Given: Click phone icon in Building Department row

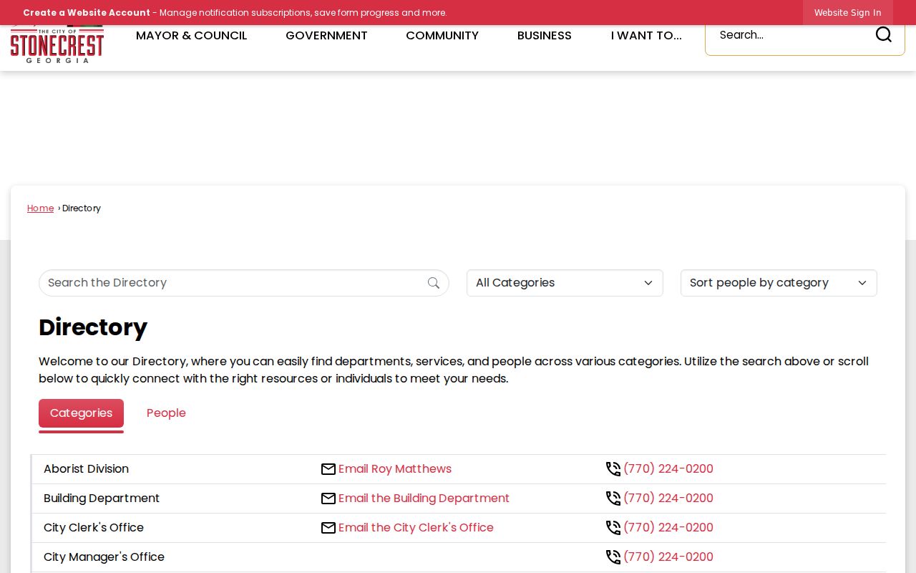Looking at the screenshot, I should coord(613,499).
